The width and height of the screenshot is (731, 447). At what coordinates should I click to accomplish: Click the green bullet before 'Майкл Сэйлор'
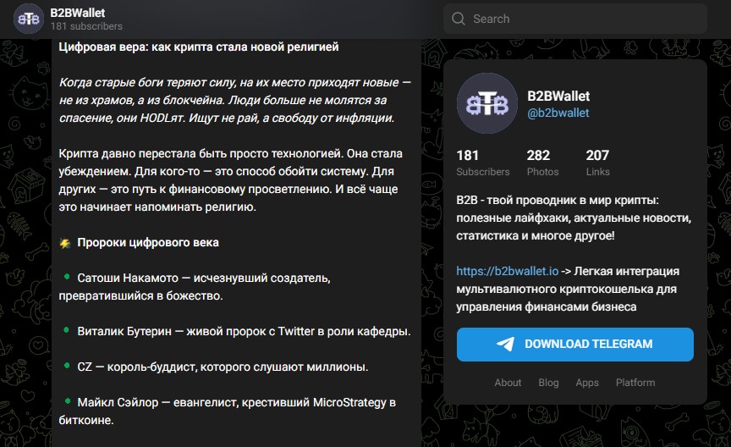pos(67,401)
